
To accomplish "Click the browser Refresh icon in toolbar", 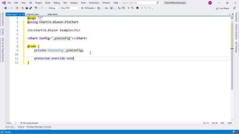I will coord(99,8).
